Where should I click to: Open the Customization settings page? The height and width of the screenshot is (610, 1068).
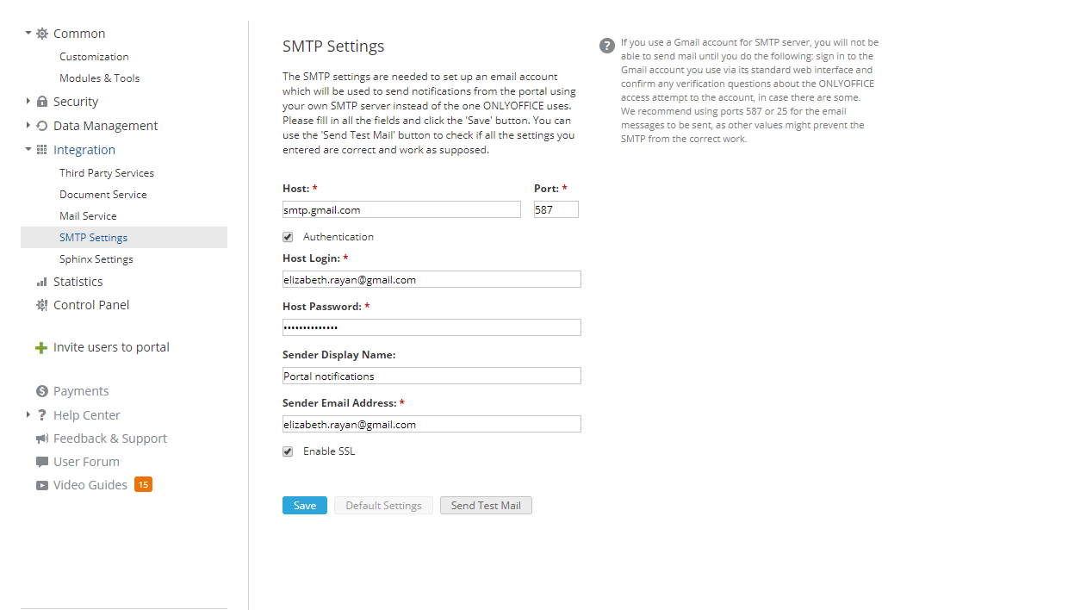coord(94,57)
